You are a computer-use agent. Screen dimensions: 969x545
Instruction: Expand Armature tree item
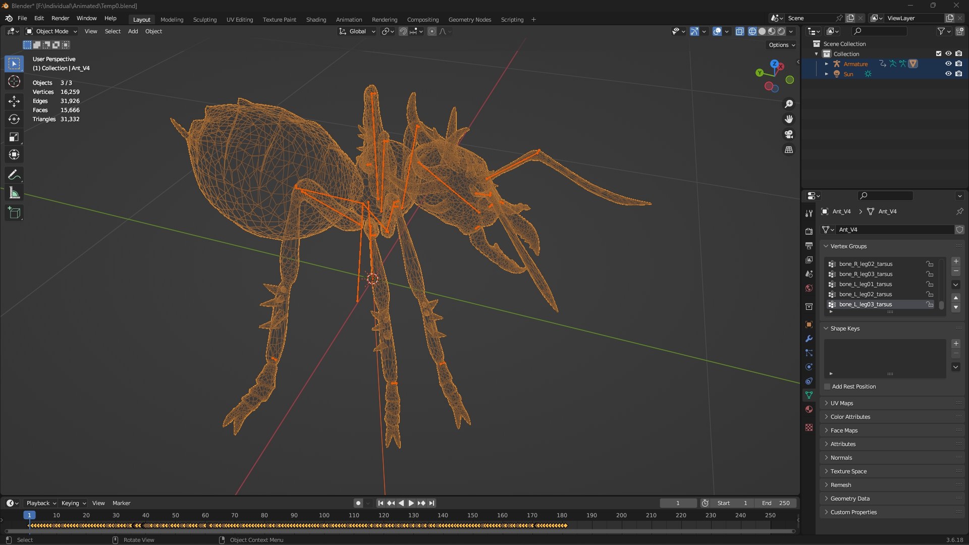tap(827, 64)
